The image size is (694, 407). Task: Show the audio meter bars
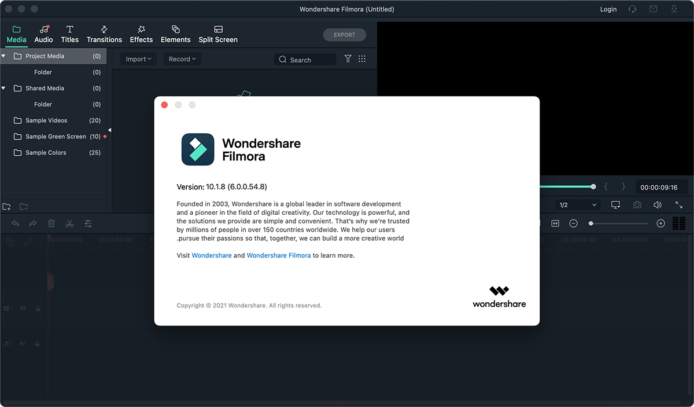click(x=679, y=223)
